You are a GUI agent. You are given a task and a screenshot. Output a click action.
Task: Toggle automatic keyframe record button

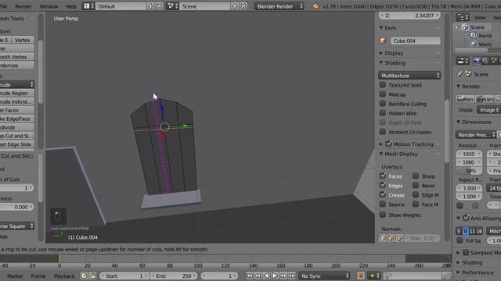361,276
